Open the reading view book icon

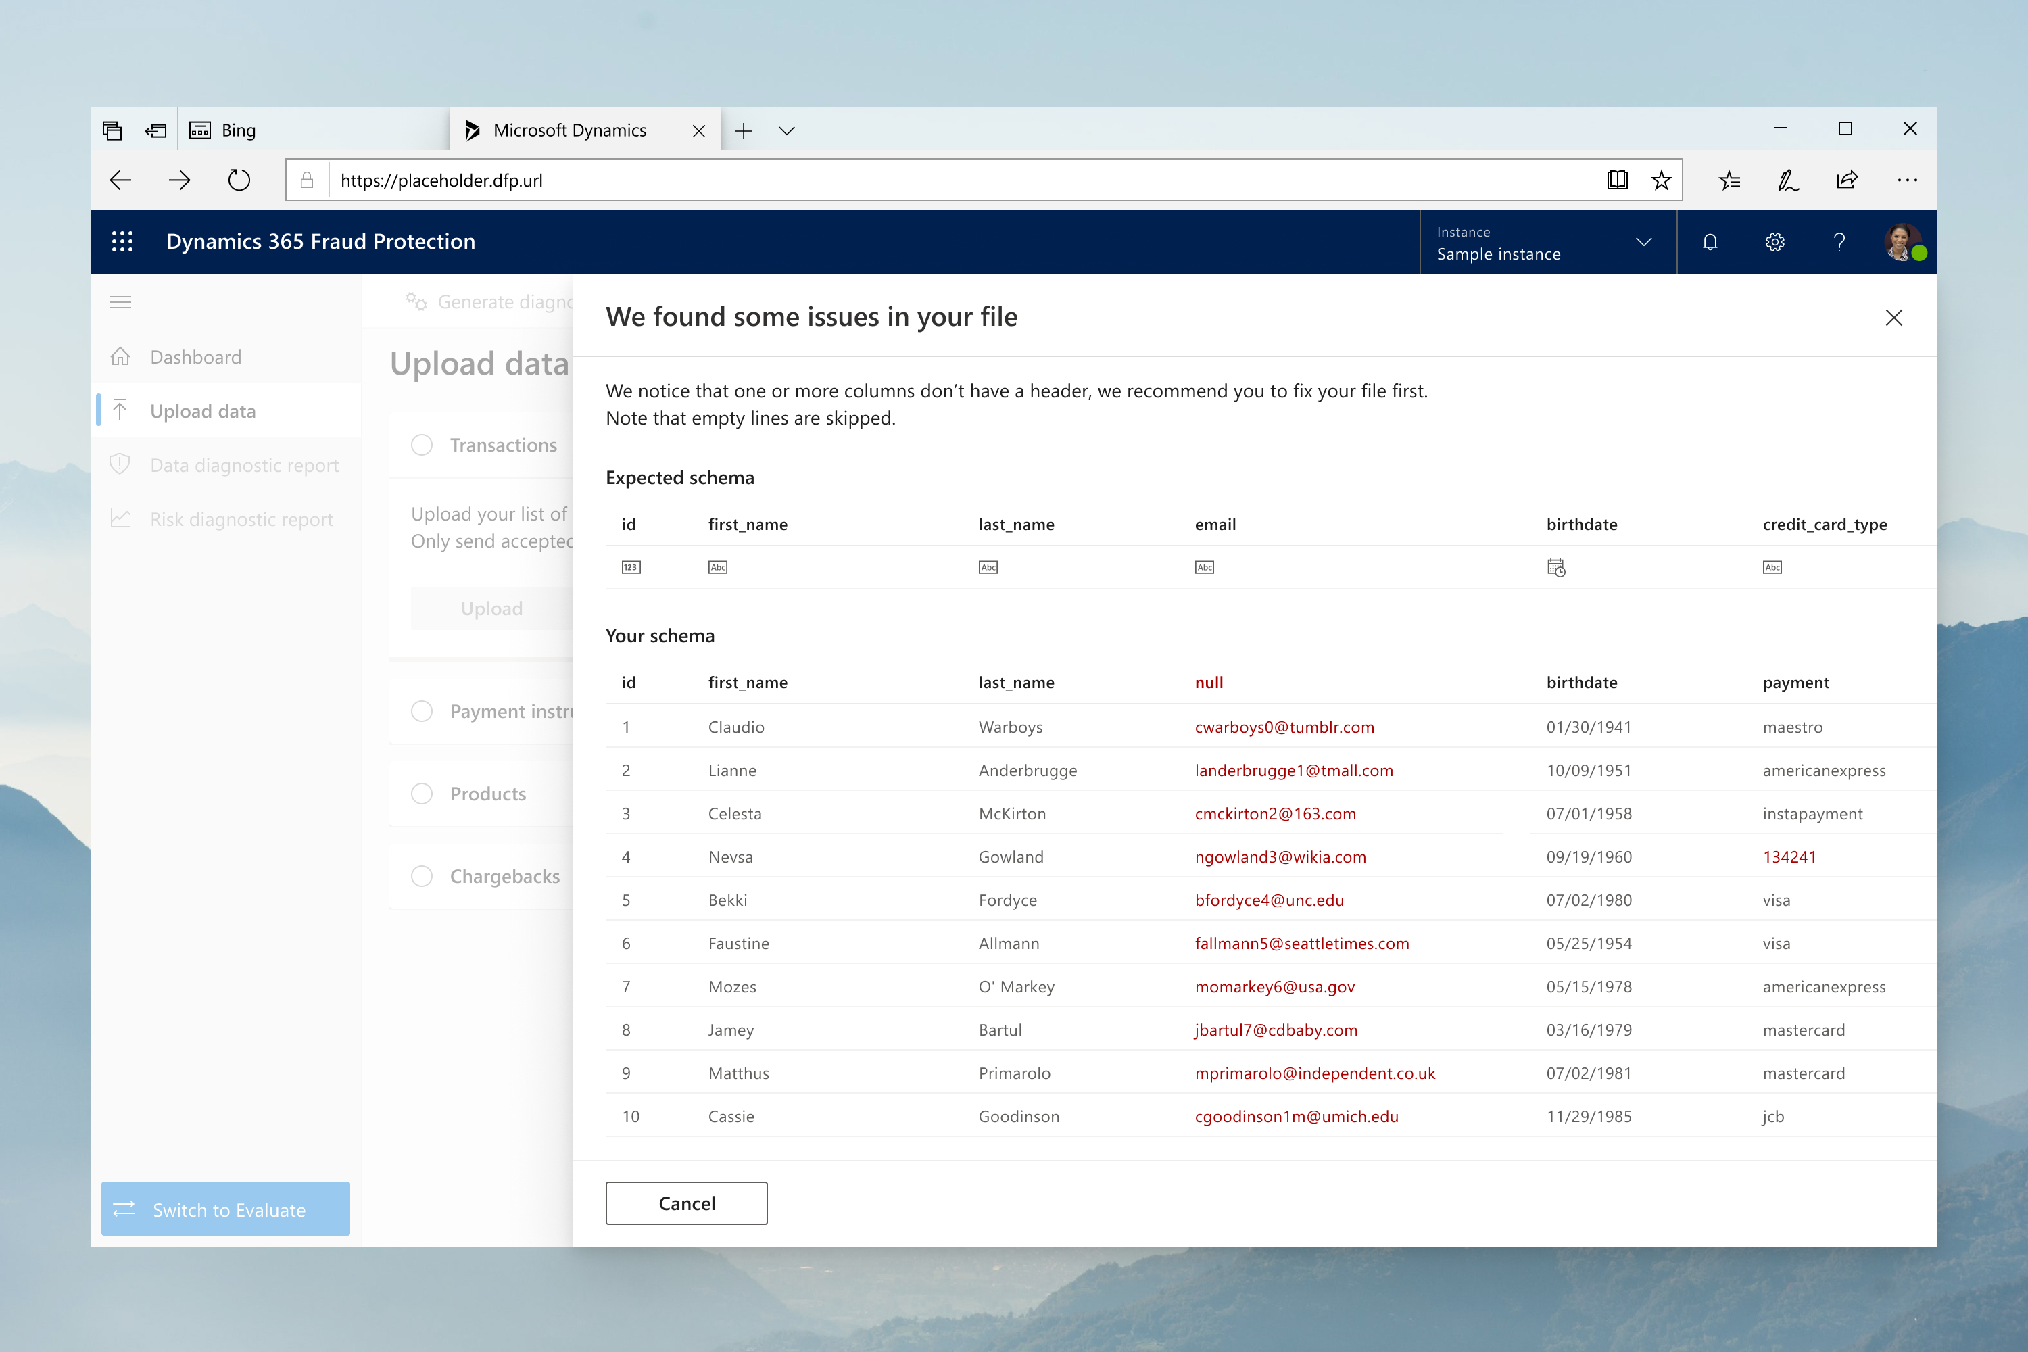click(1618, 180)
